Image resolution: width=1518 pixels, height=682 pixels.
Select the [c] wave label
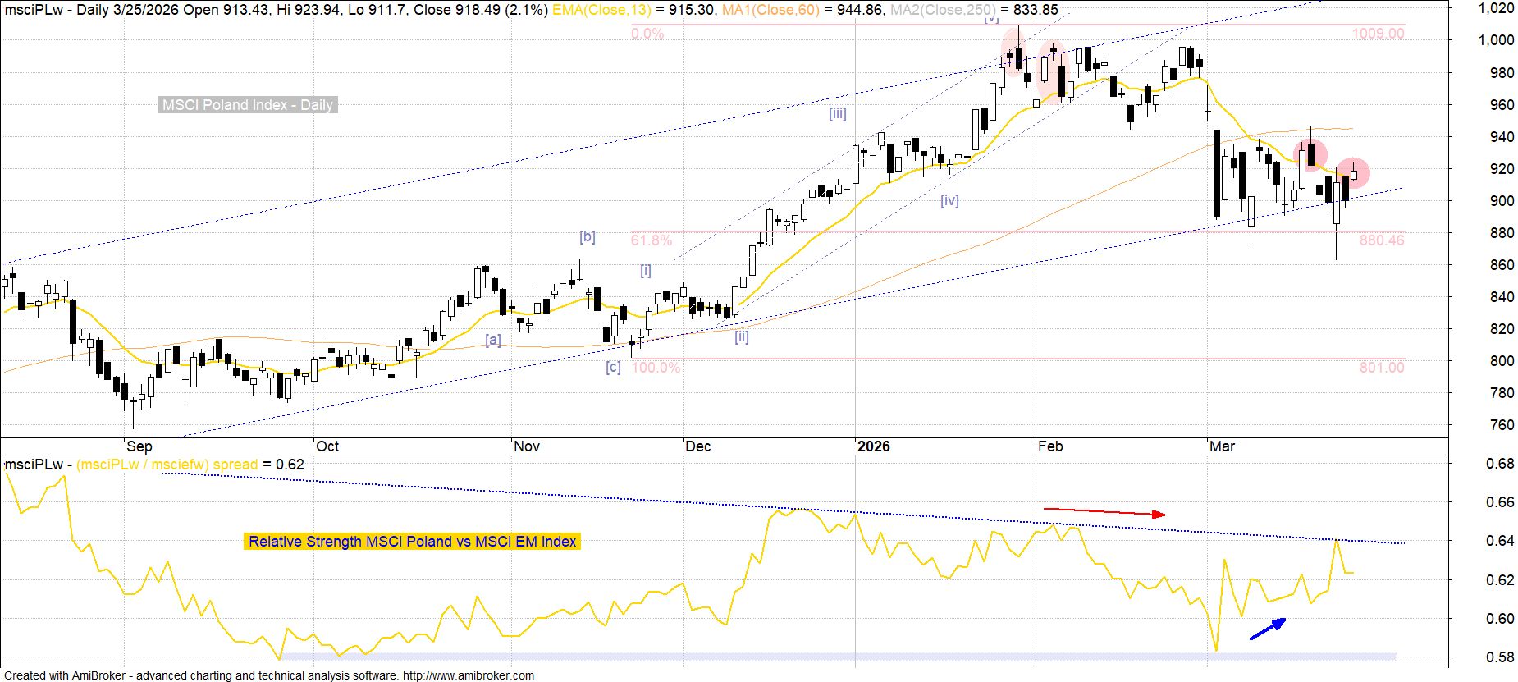click(x=613, y=367)
